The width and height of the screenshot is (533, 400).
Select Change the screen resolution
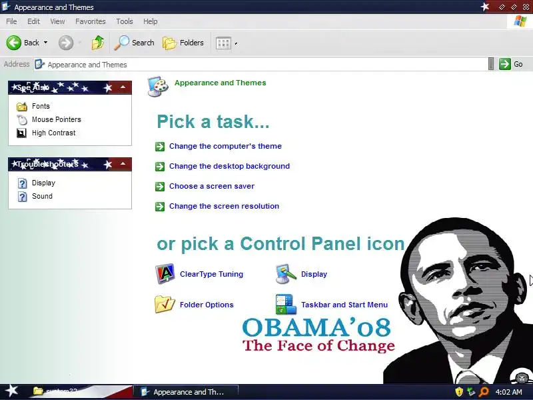pos(224,206)
